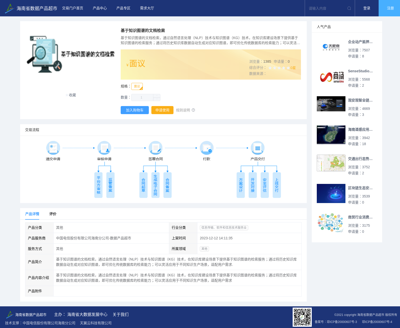This screenshot has width=400, height=328.
Task: Click the 申请使用 button
Action: 162,110
